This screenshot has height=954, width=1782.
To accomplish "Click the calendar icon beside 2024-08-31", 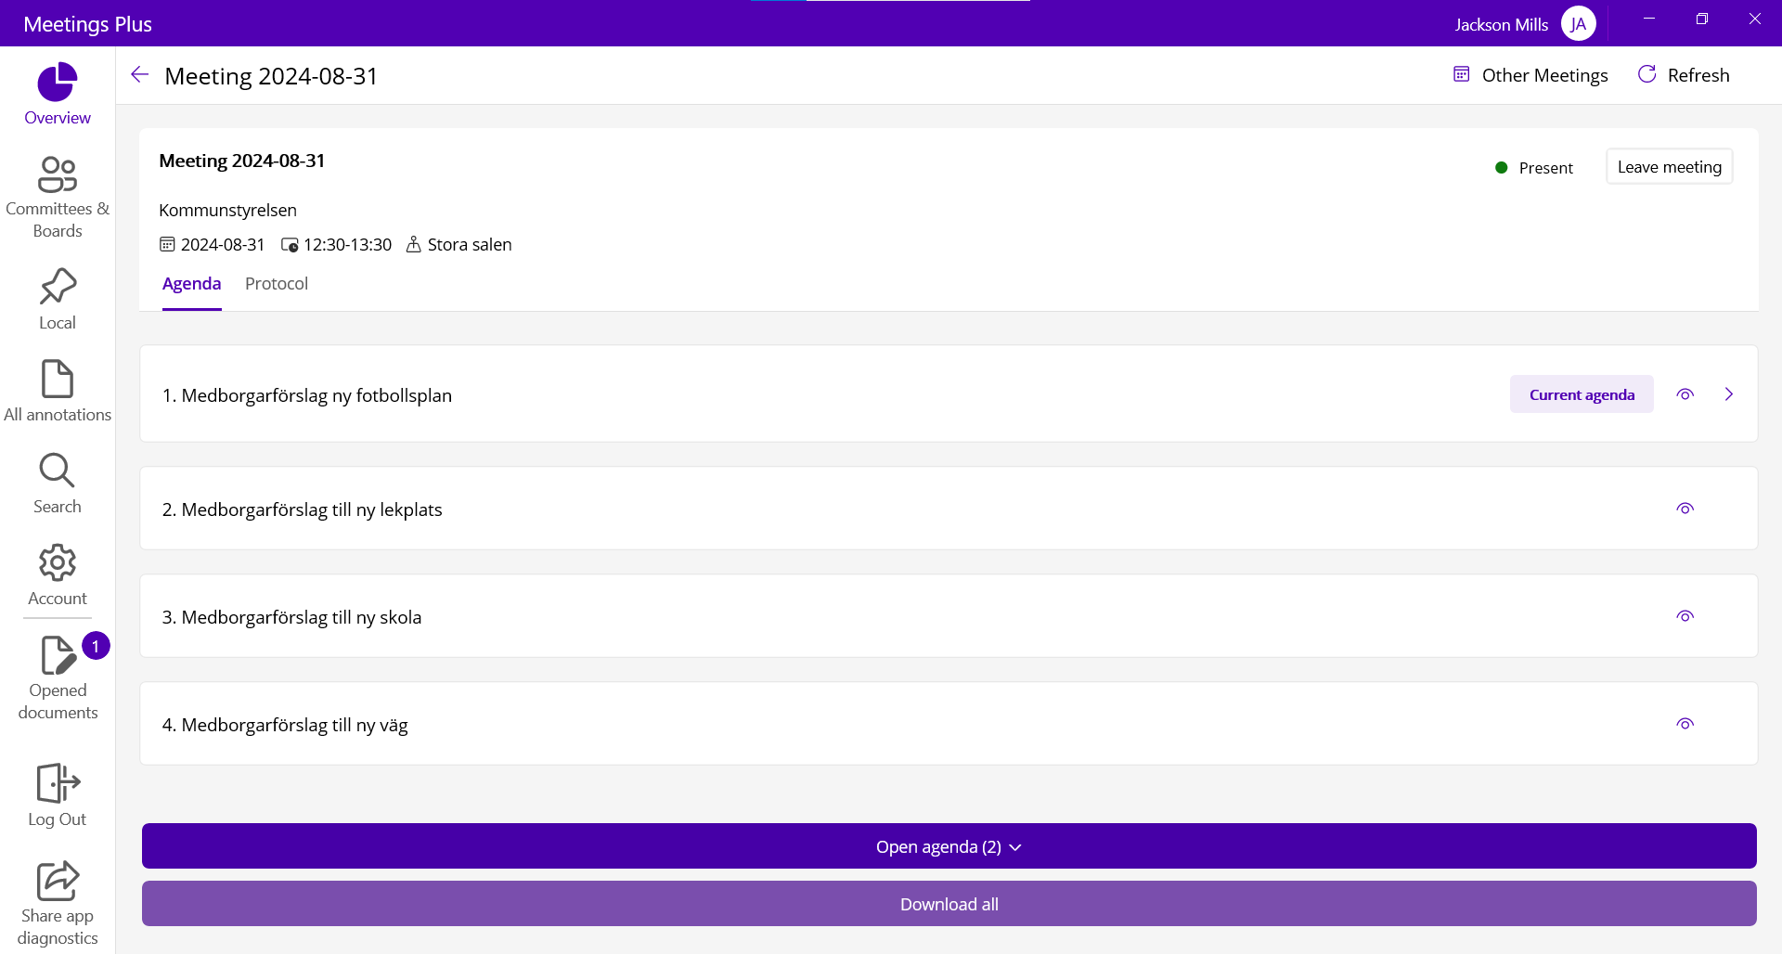I will tap(167, 244).
